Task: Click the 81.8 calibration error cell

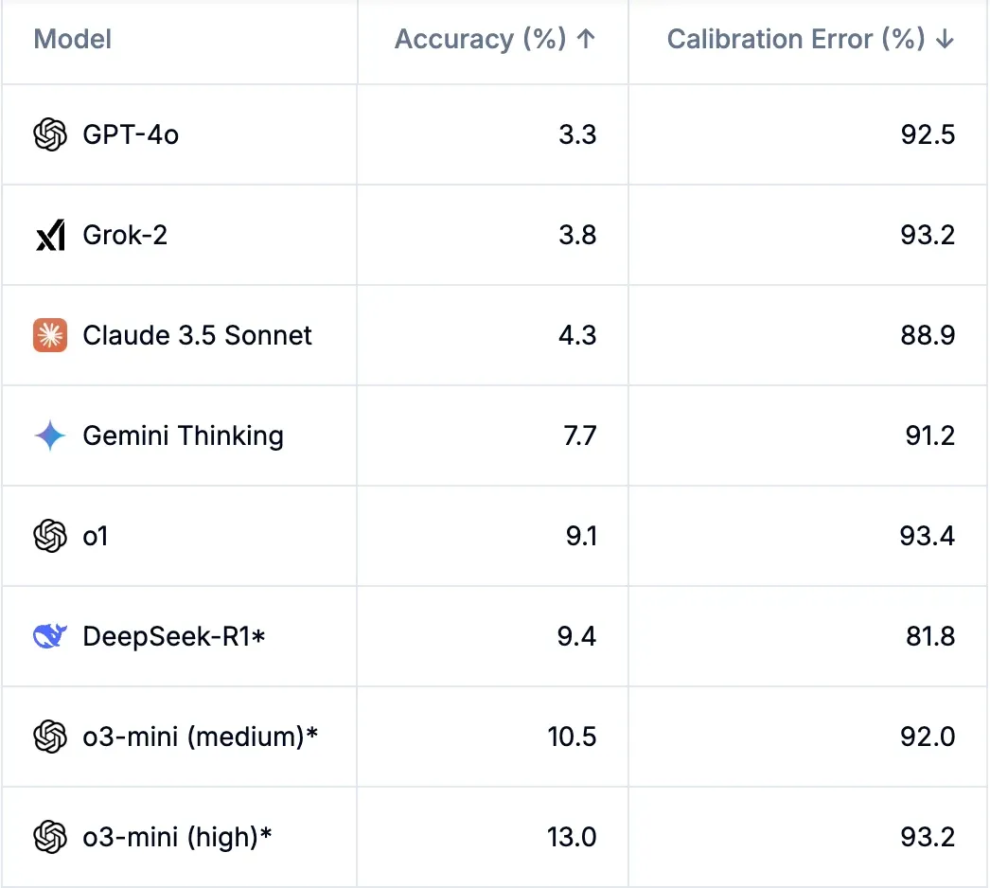Action: click(929, 636)
